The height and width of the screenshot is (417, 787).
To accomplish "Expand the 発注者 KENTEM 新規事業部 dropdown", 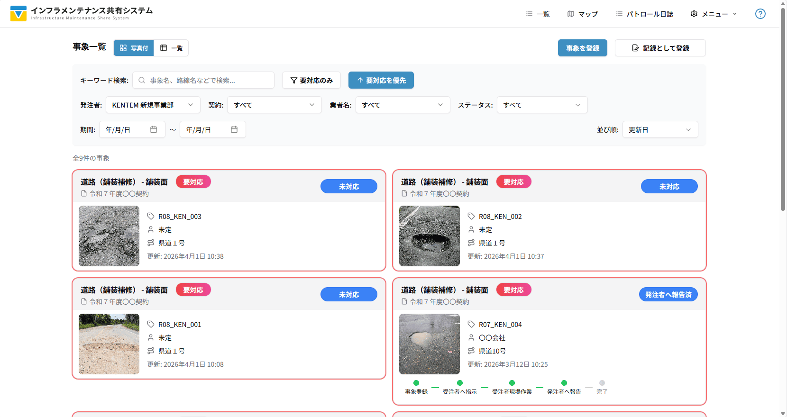I will [x=153, y=105].
